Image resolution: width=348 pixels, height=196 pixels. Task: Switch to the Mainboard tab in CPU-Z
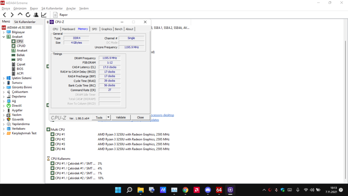[68, 29]
